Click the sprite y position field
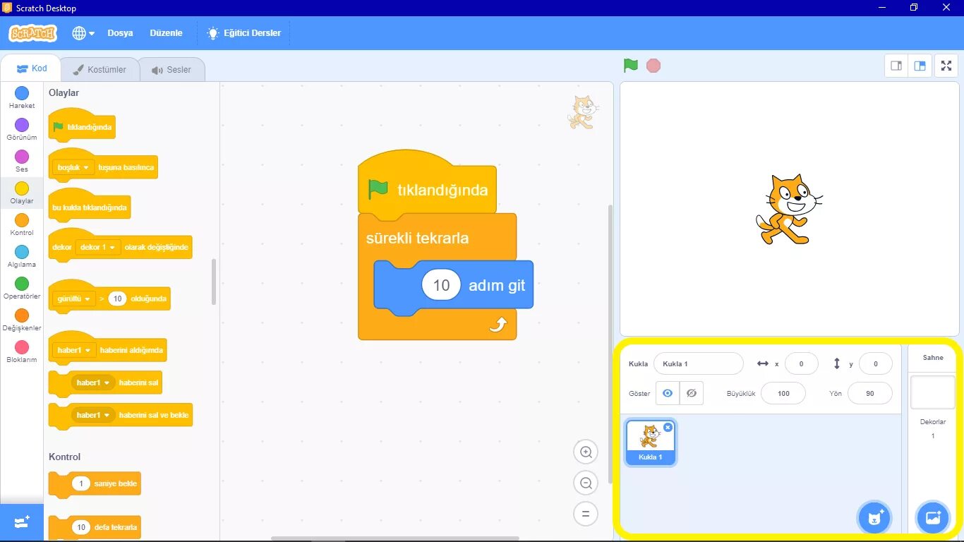Screen dimensions: 964x542 875,363
